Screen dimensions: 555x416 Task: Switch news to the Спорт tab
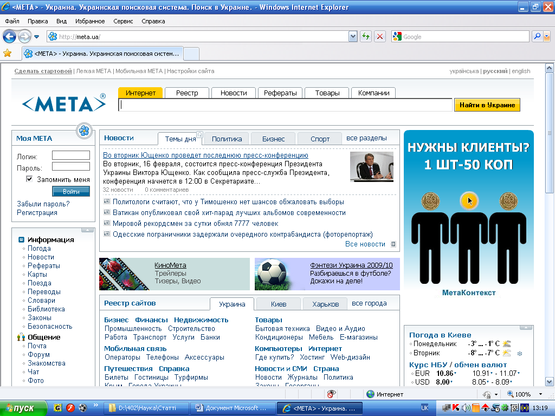(320, 139)
